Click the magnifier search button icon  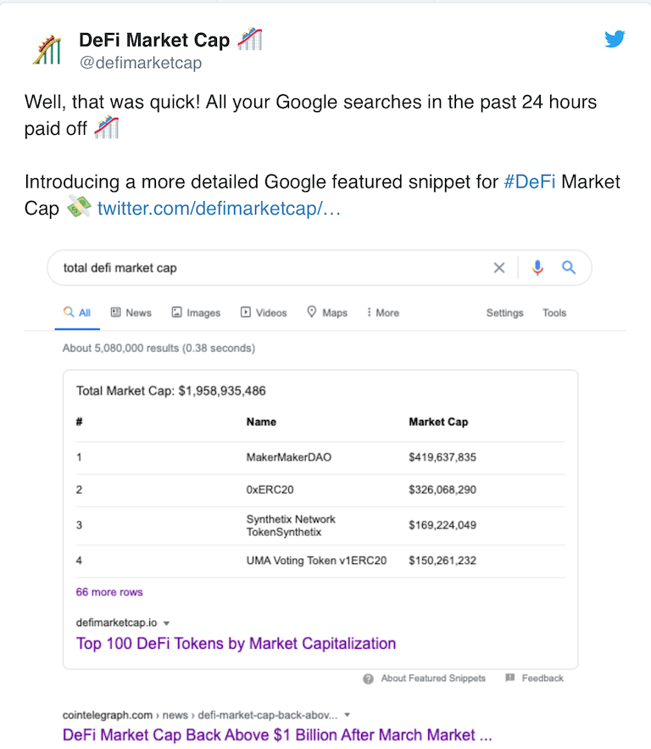[x=569, y=268]
